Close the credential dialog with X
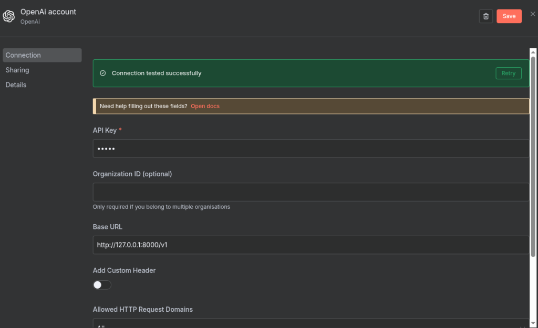 (x=533, y=14)
